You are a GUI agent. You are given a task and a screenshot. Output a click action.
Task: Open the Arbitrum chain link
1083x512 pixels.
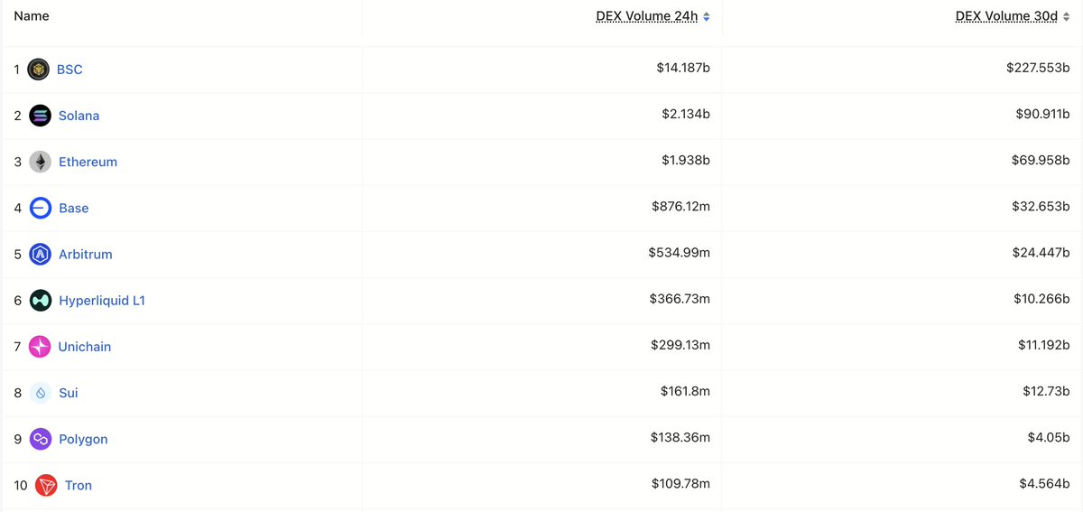86,254
